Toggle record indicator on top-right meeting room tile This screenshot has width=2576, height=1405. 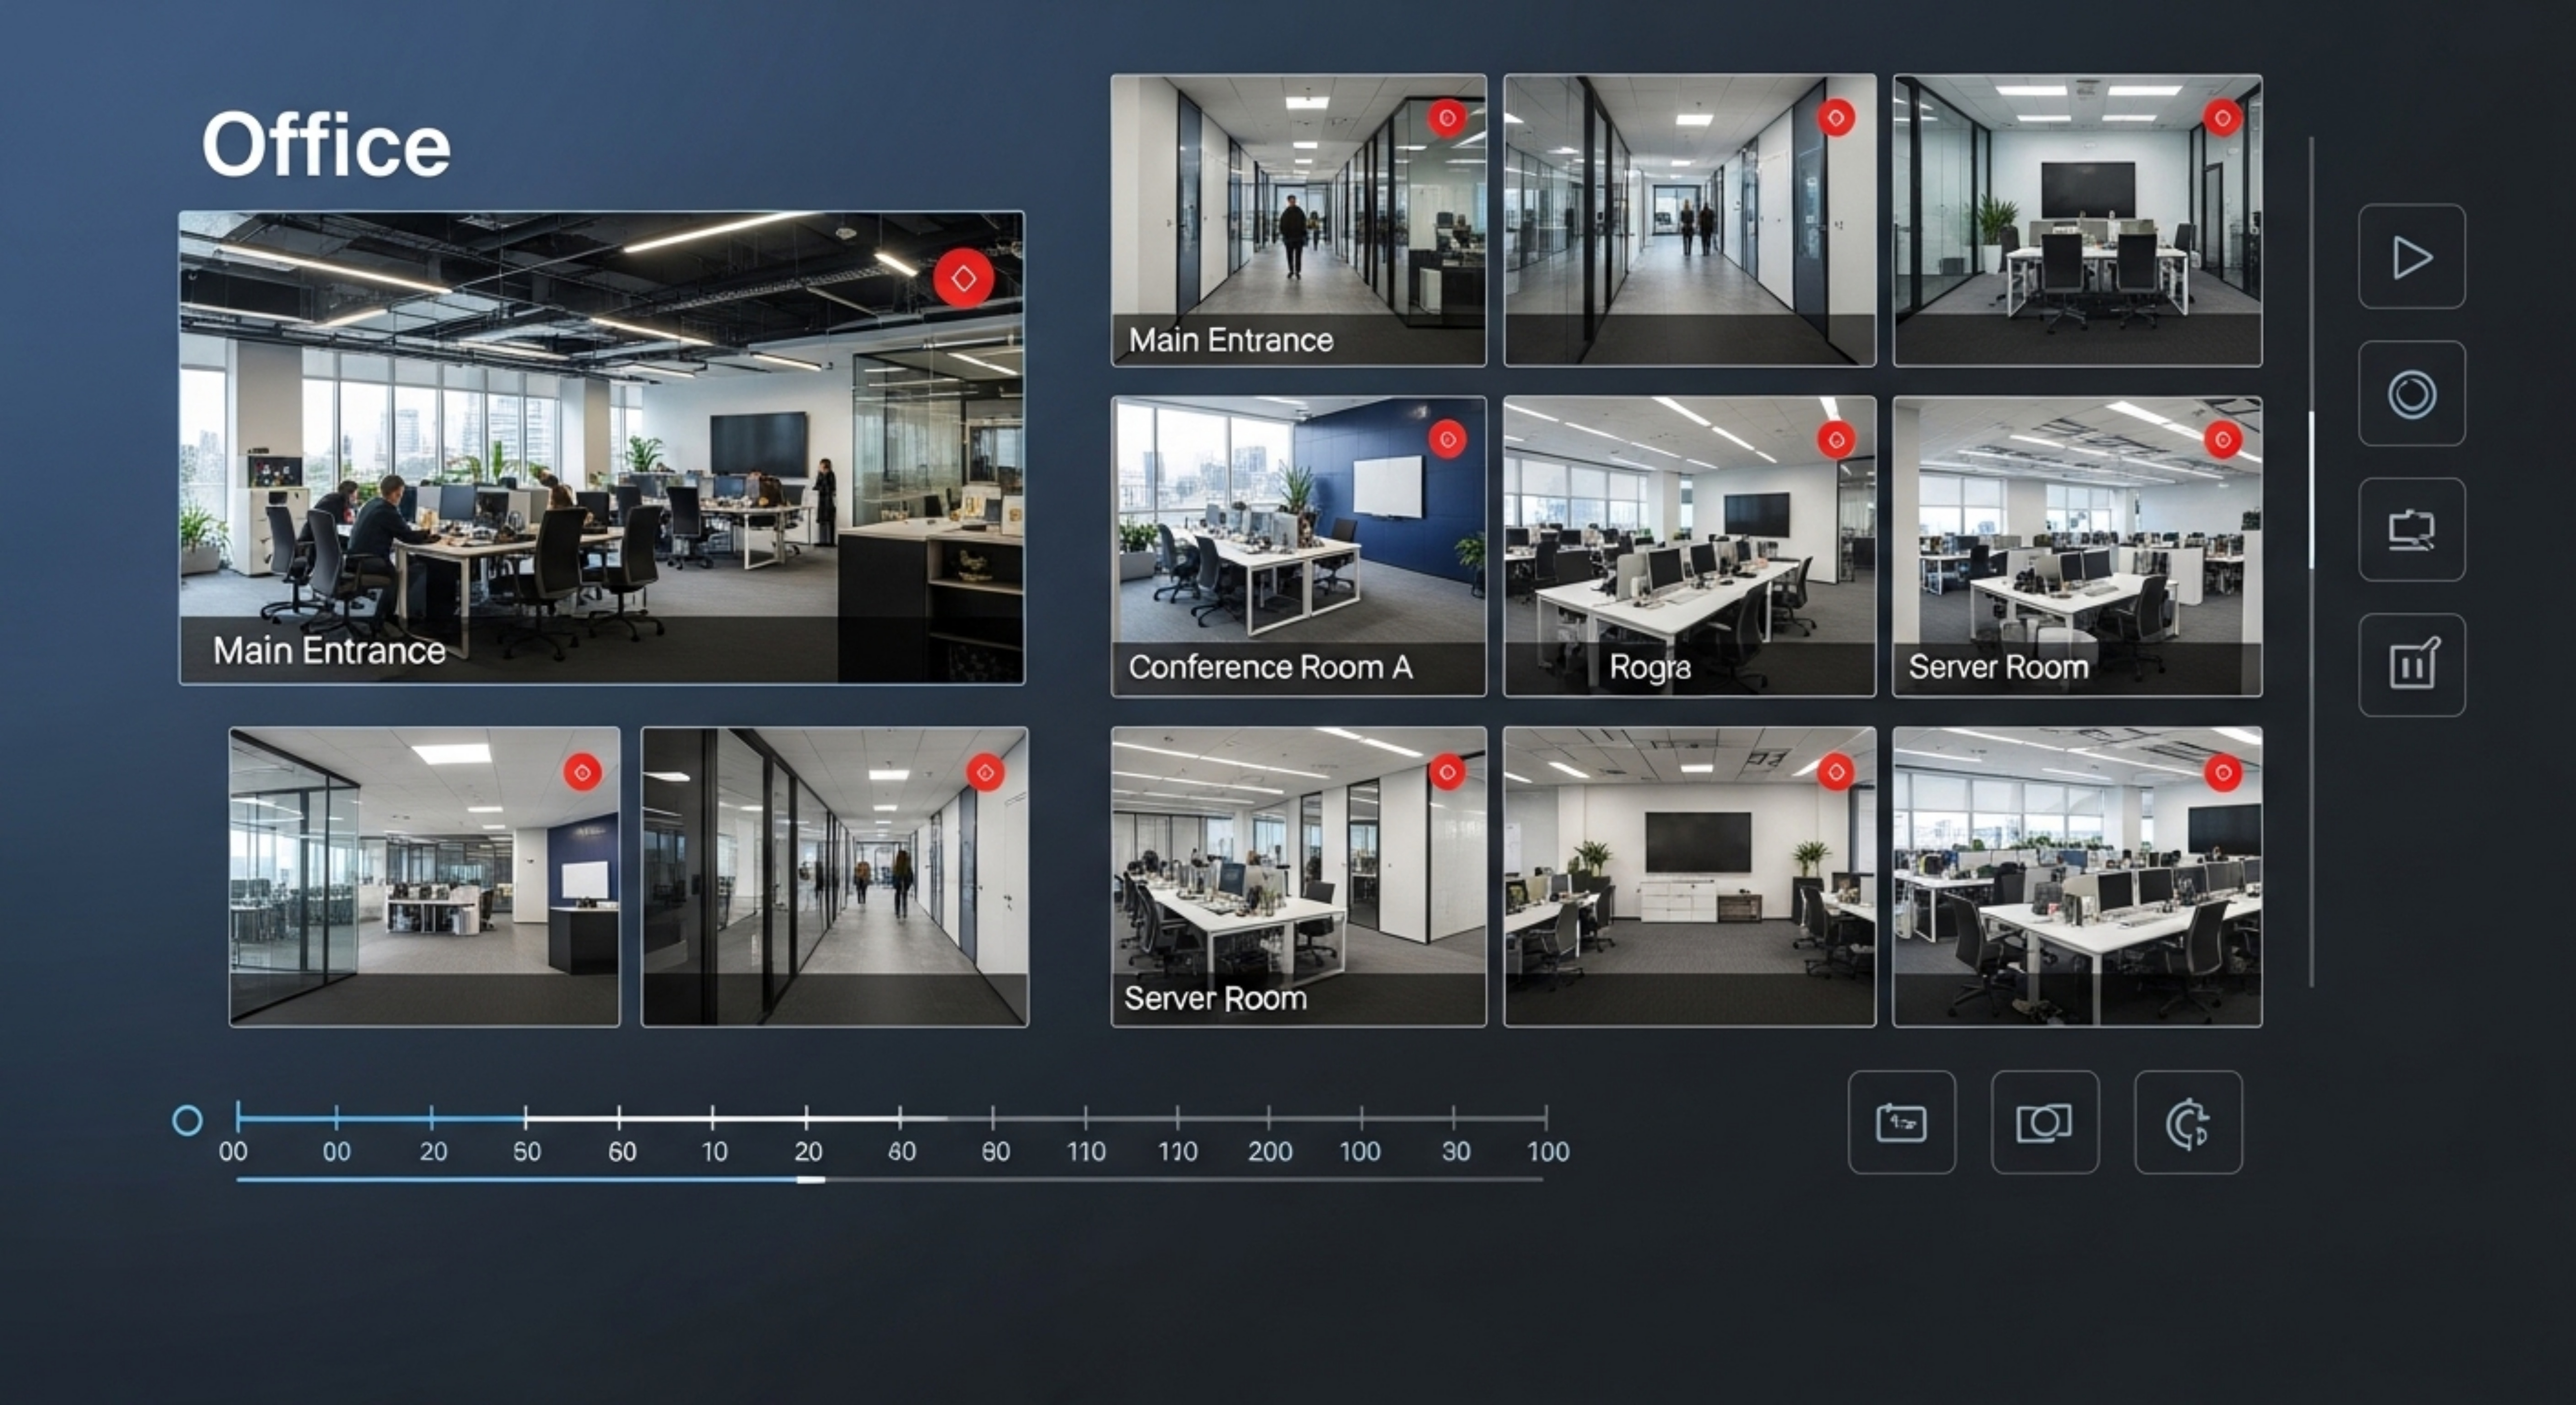(2223, 118)
